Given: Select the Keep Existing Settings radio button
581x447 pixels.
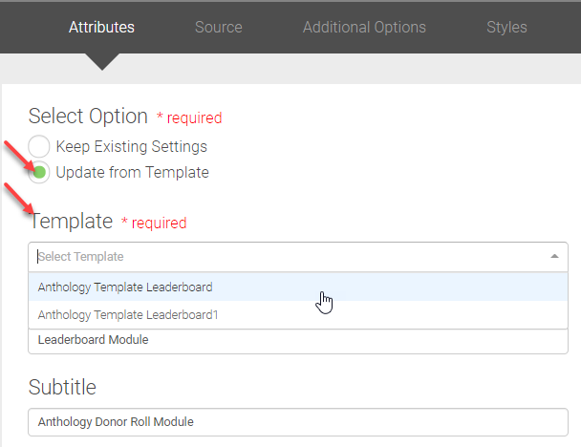Looking at the screenshot, I should pos(39,147).
